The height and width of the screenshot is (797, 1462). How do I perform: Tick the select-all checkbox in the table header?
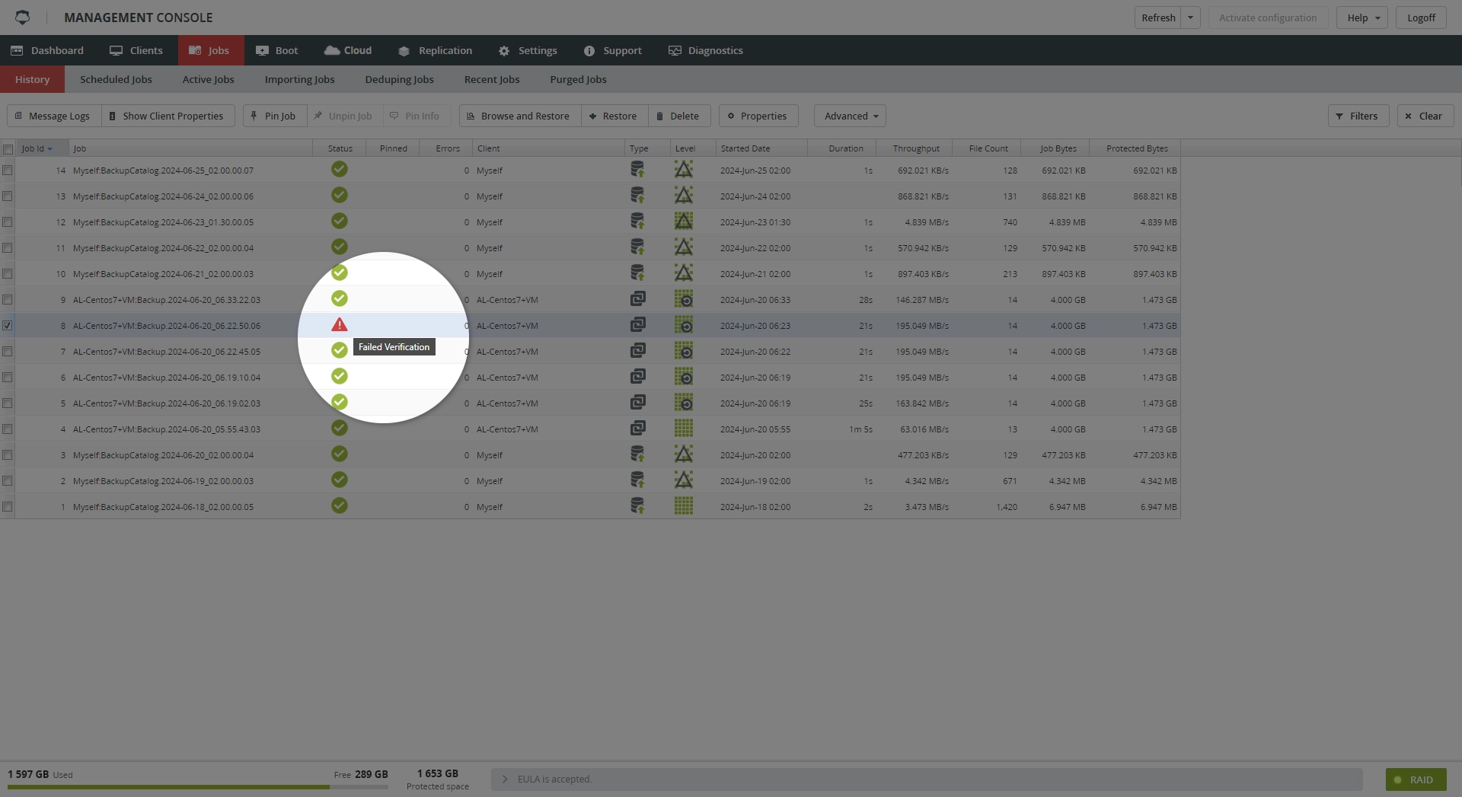click(8, 149)
